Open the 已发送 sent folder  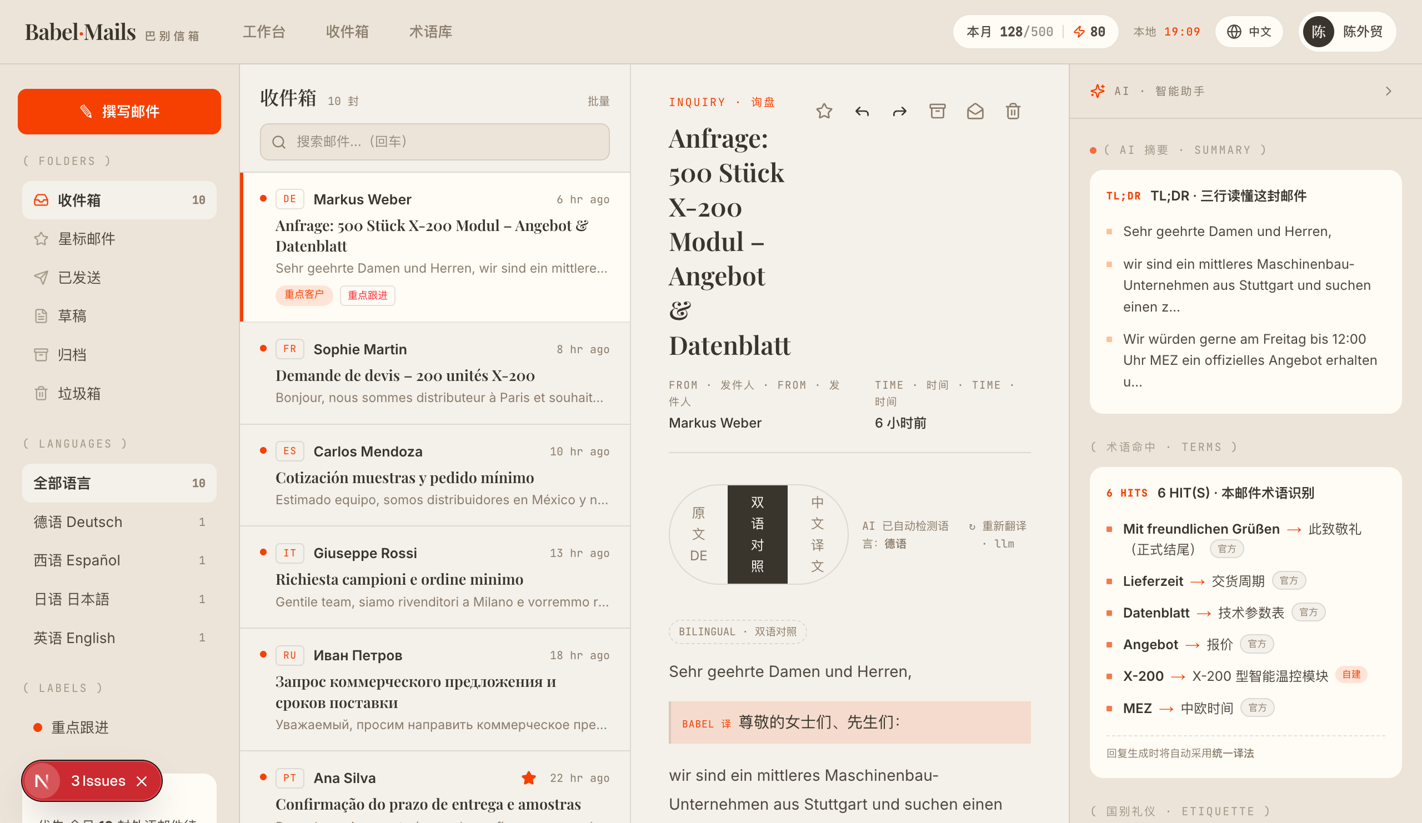coord(119,278)
